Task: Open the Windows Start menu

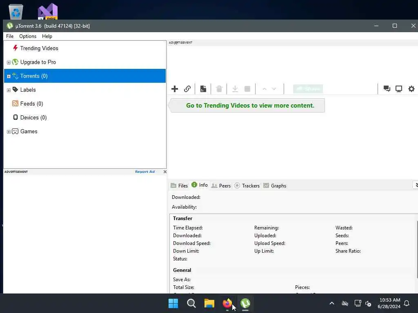Action: point(173,303)
